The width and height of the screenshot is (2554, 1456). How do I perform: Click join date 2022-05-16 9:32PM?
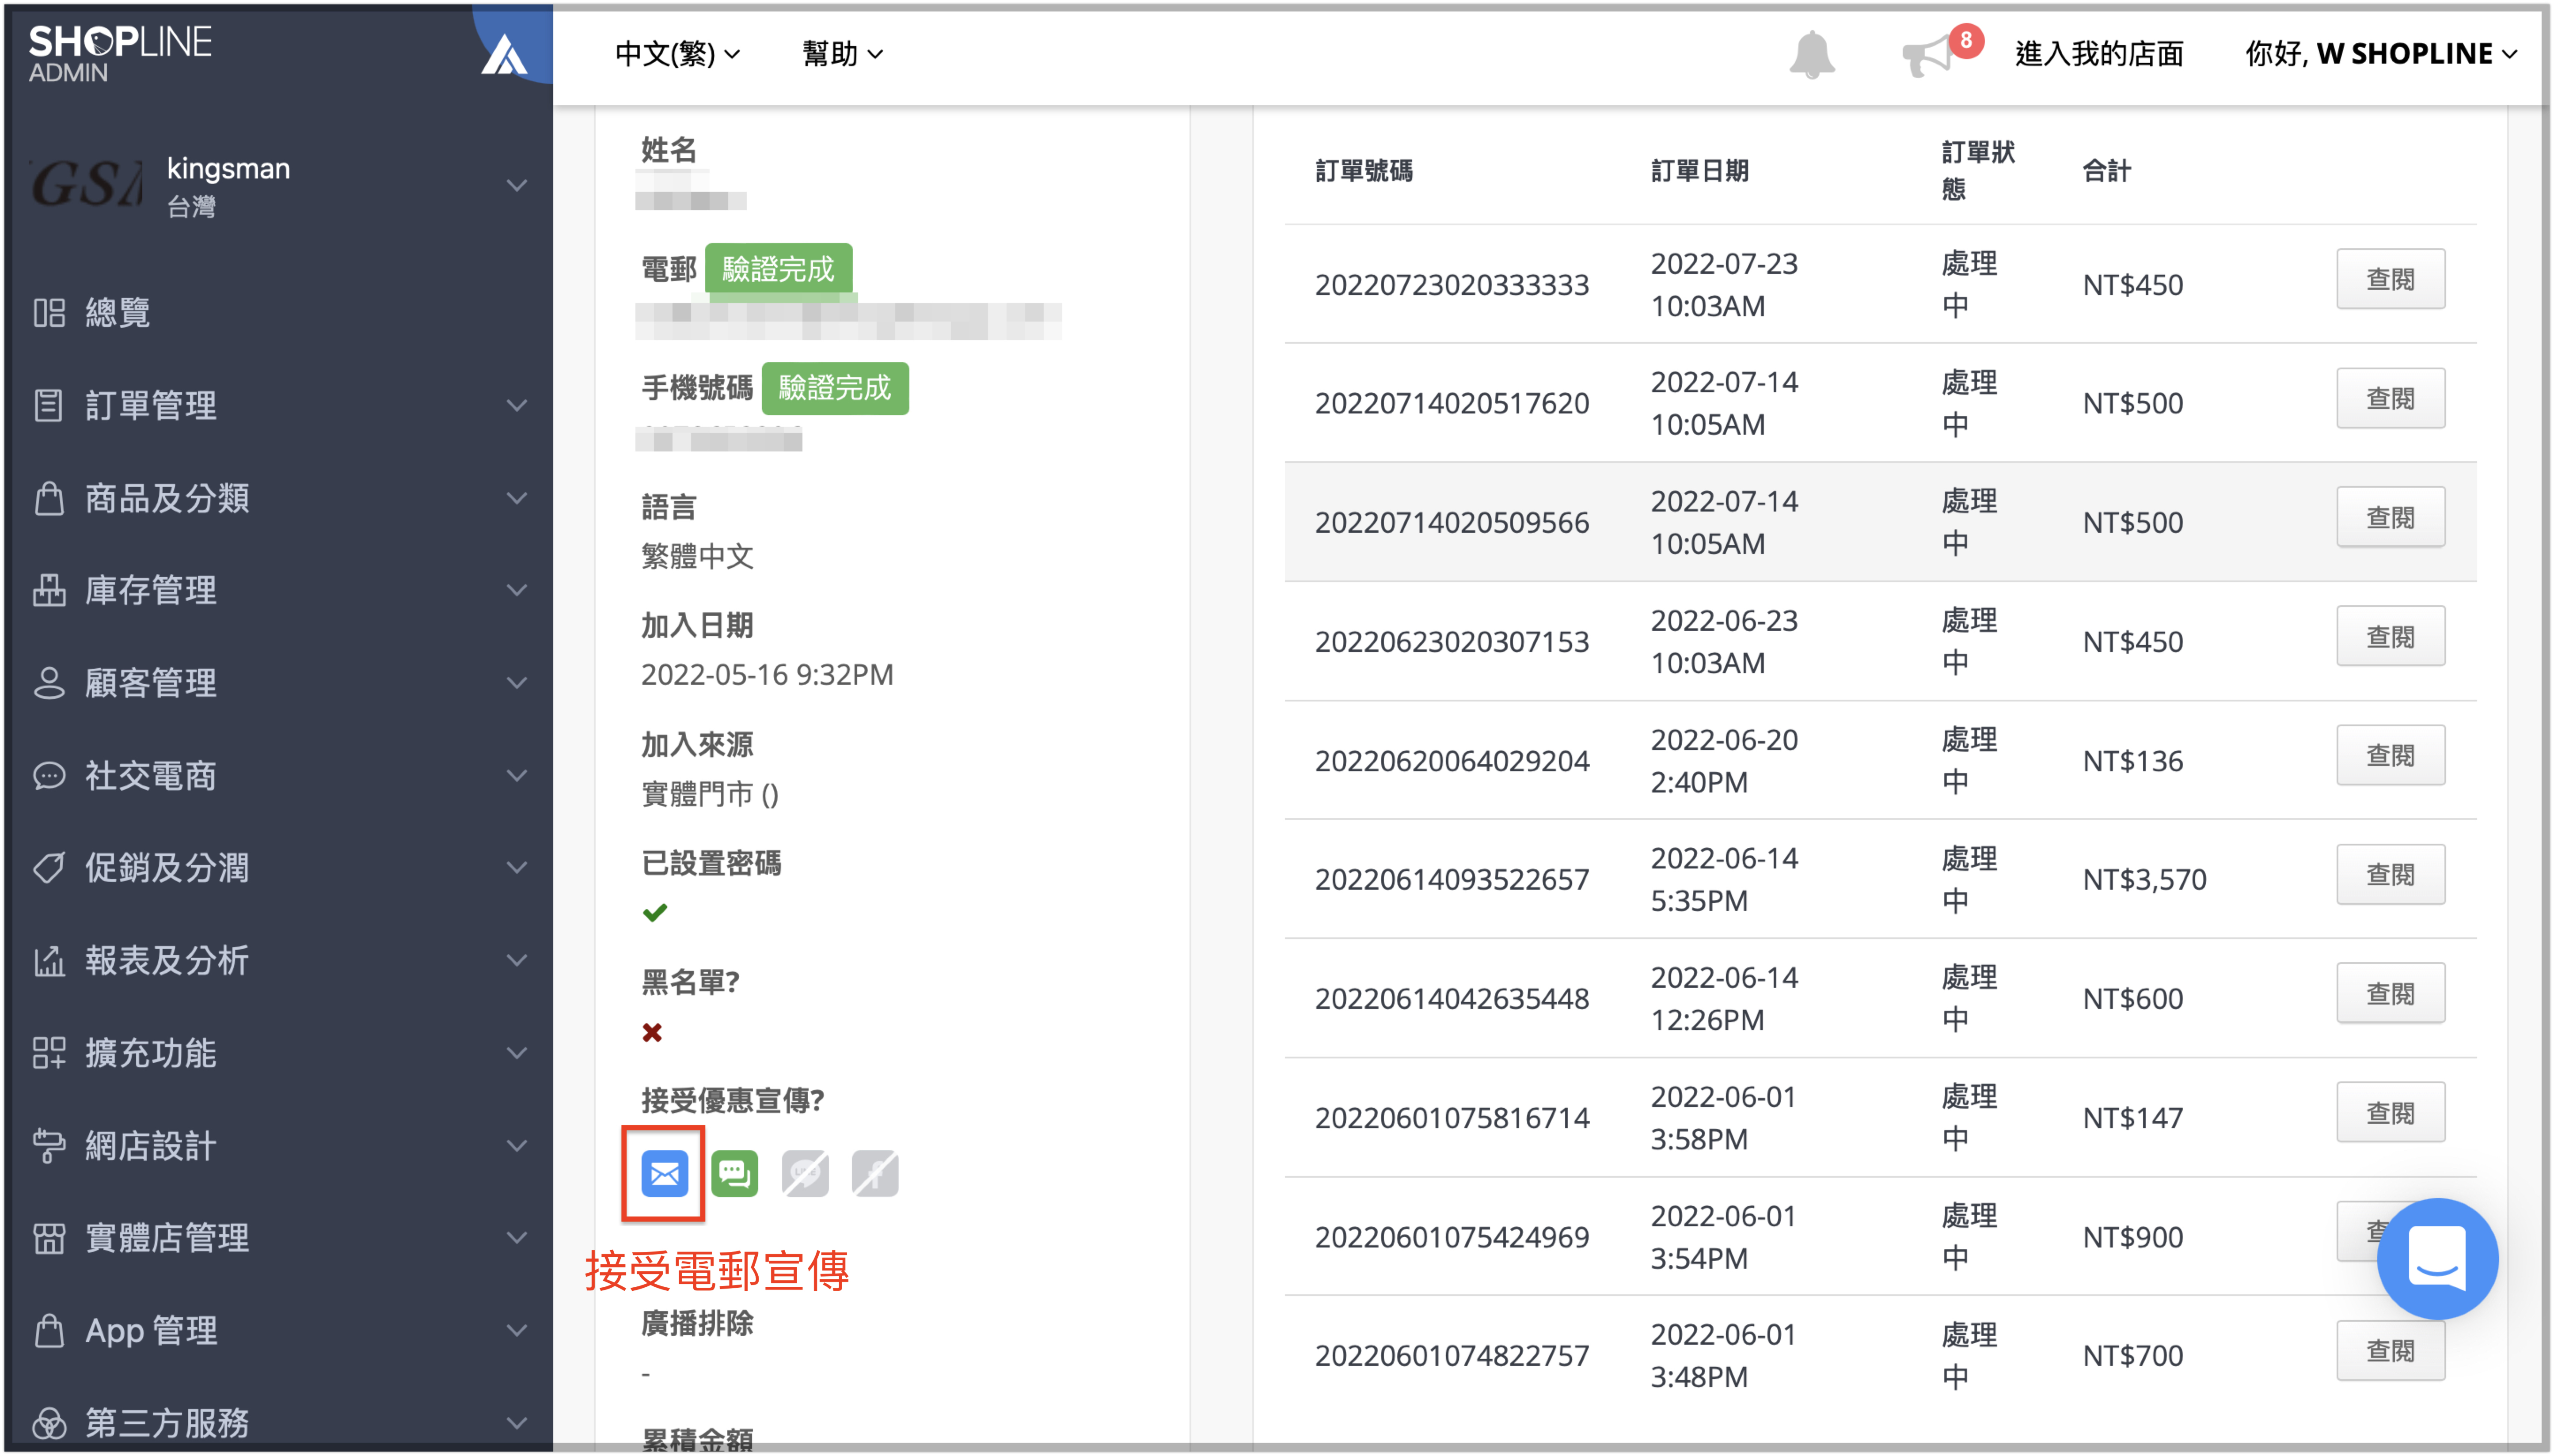pos(766,674)
